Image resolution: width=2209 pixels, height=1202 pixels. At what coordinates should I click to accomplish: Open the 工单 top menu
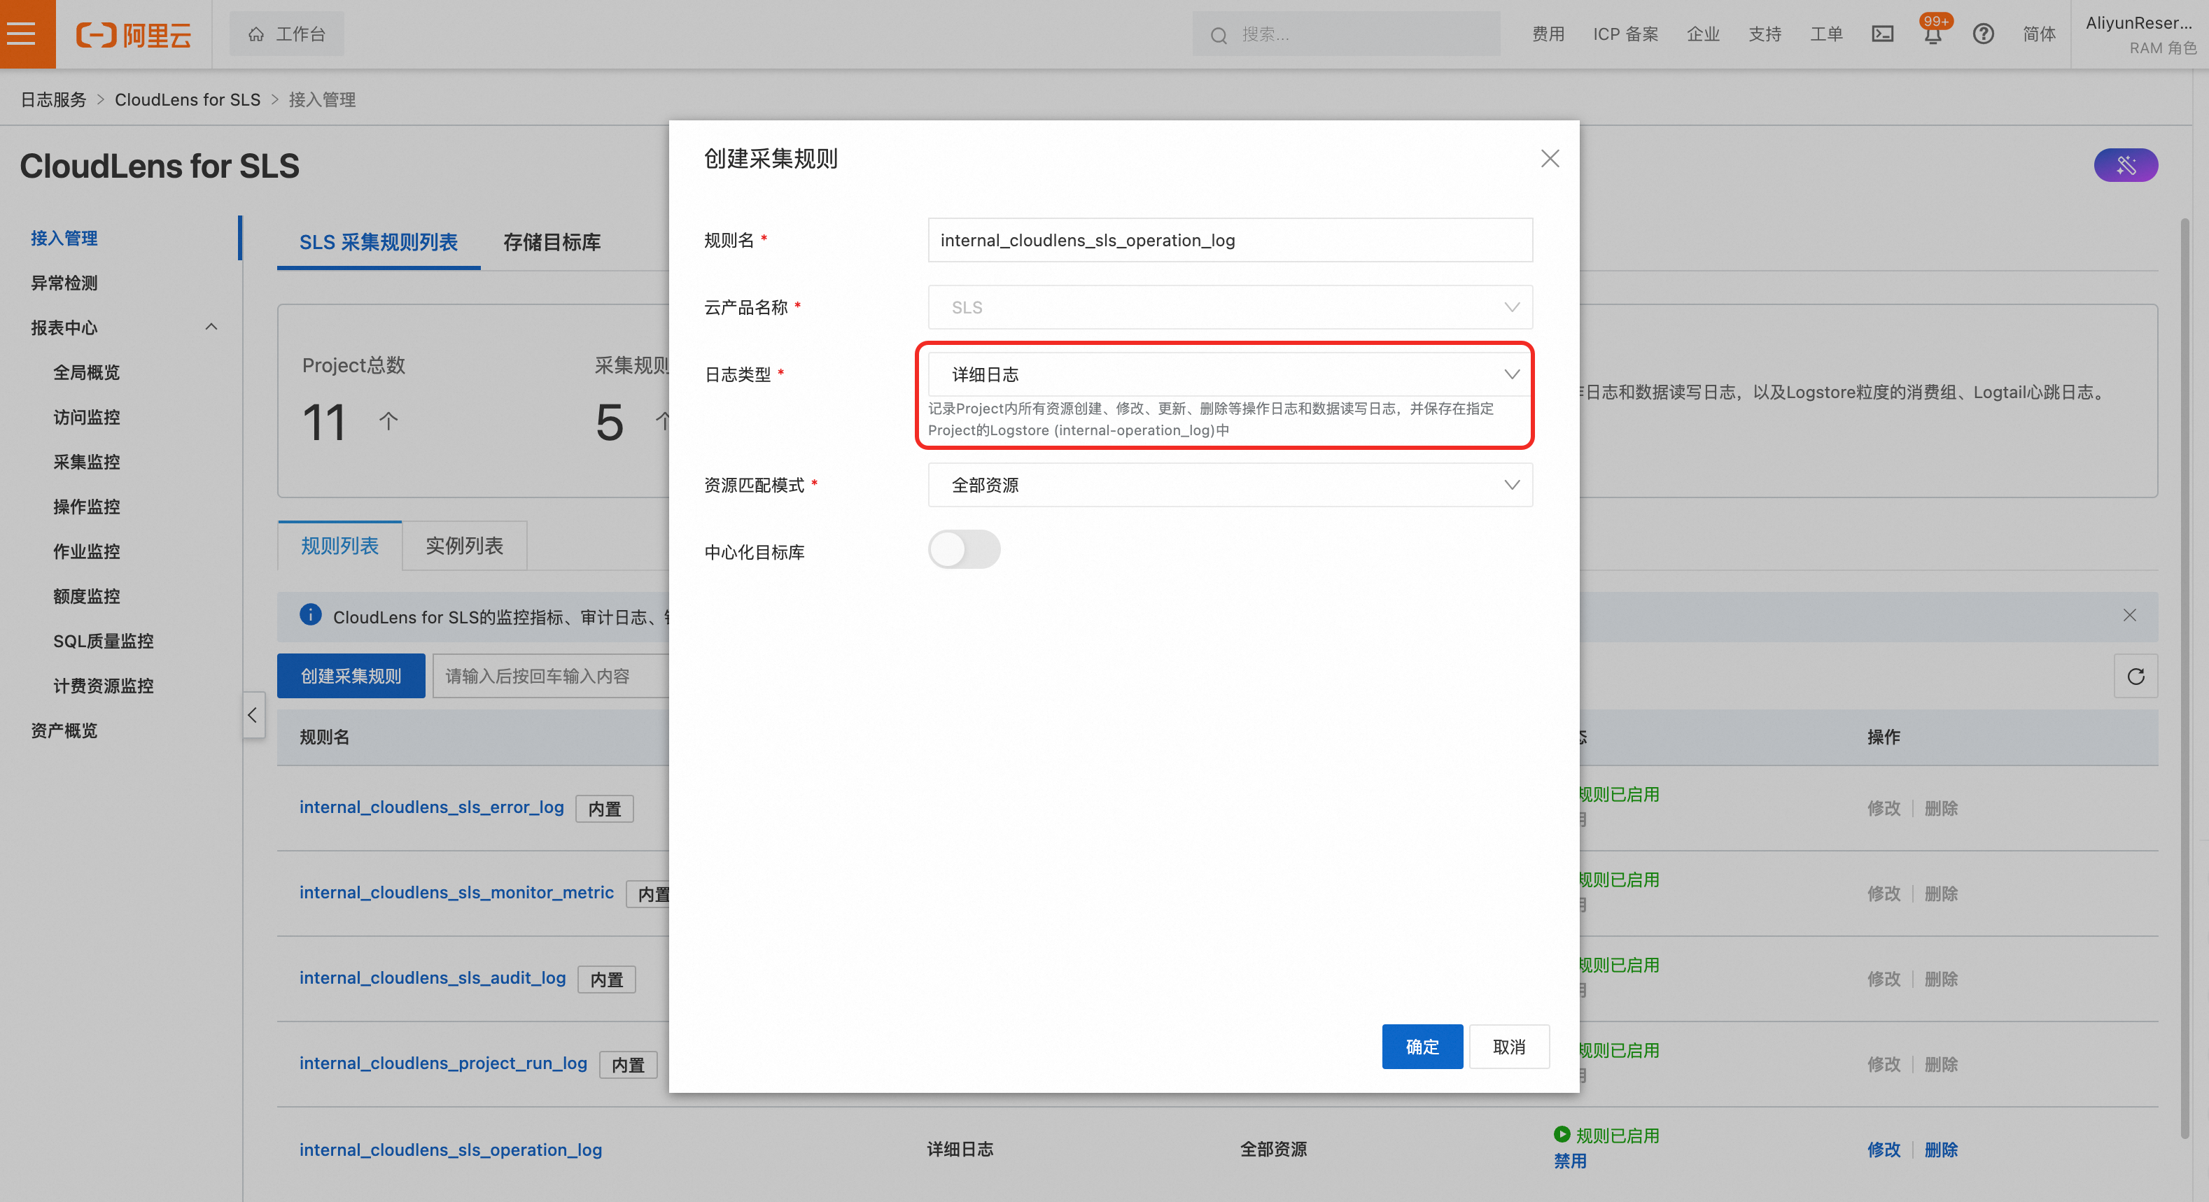(1825, 34)
